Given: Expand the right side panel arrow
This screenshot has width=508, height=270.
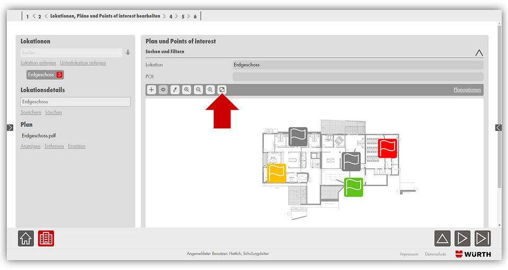Looking at the screenshot, I should [498, 127].
